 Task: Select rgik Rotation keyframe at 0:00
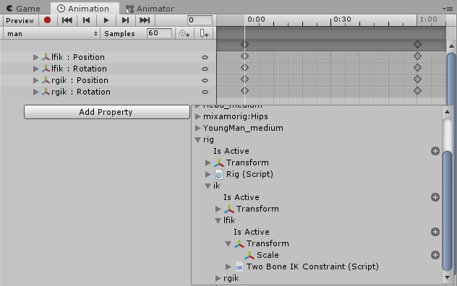tap(244, 91)
